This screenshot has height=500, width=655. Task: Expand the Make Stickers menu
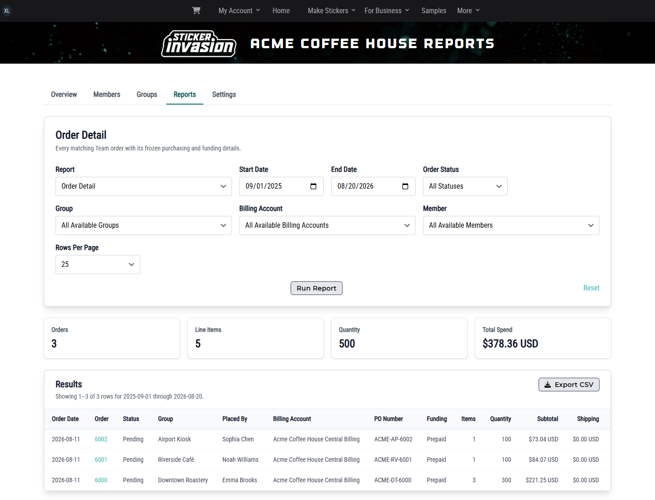click(332, 10)
